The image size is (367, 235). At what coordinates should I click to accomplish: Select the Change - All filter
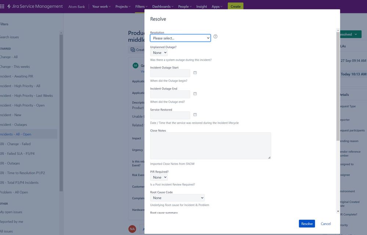coord(9,57)
